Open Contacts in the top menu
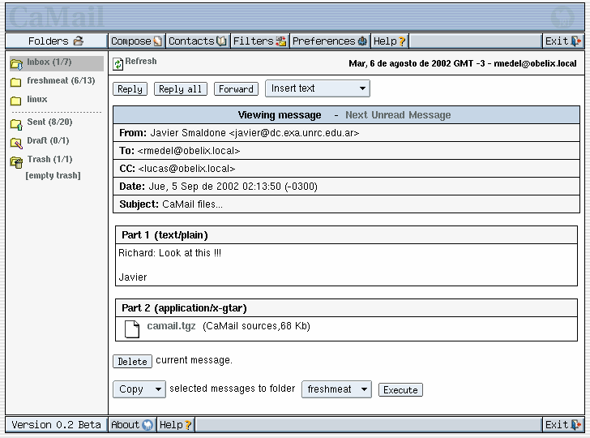Viewport: 590px width, 438px height. tap(197, 41)
